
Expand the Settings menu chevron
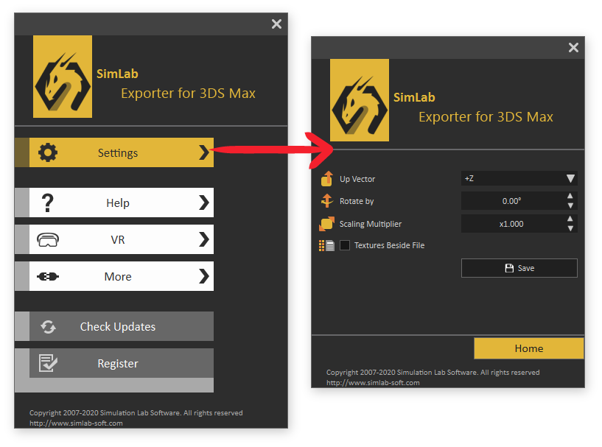tap(204, 152)
